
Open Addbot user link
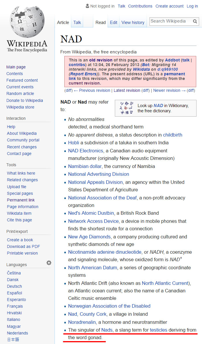(172, 60)
